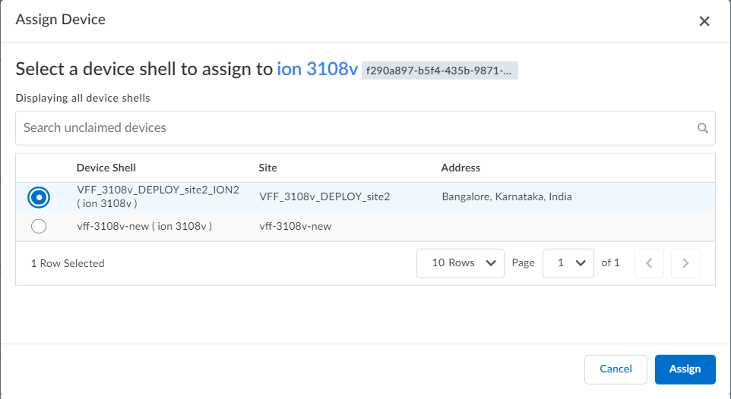The height and width of the screenshot is (399, 731).
Task: Focus the Search unclaimed devices field
Action: click(x=357, y=128)
